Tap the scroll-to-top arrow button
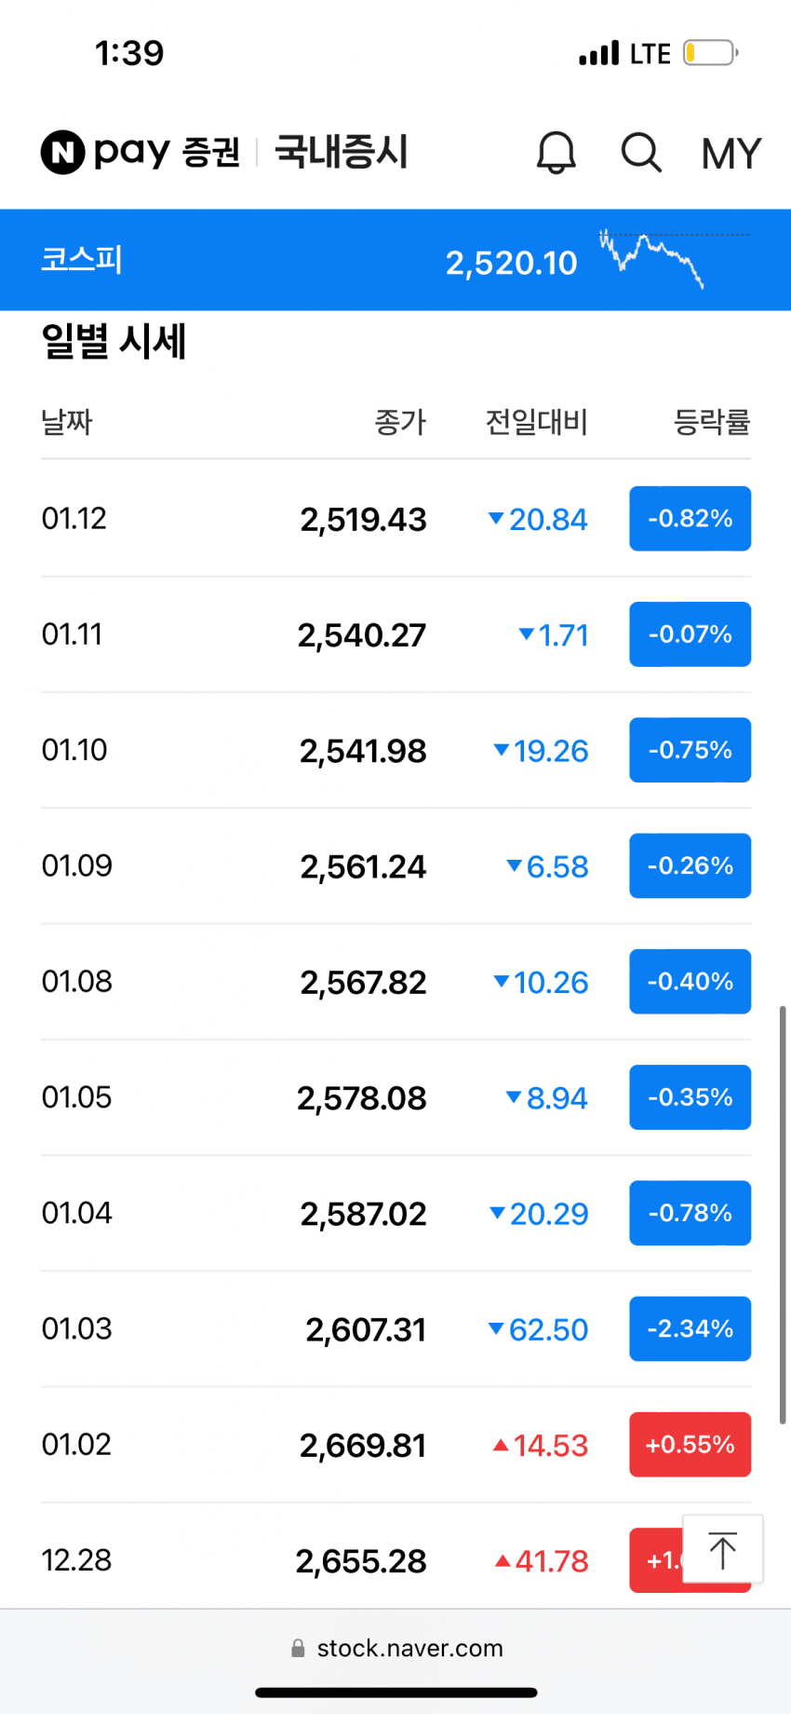 click(x=722, y=1550)
